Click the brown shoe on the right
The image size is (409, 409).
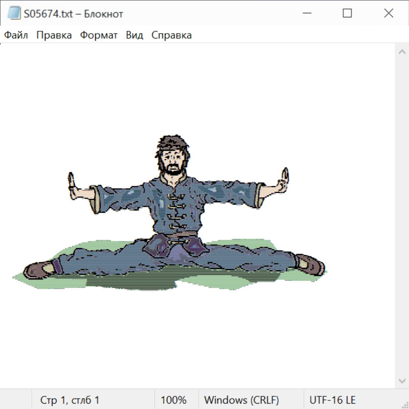311,264
